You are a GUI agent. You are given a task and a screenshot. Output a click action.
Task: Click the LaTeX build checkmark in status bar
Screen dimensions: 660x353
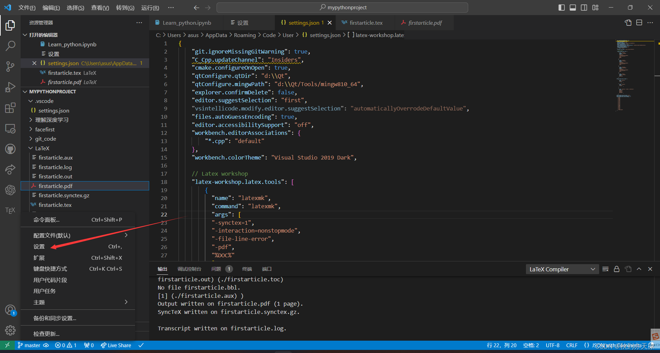[141, 345]
